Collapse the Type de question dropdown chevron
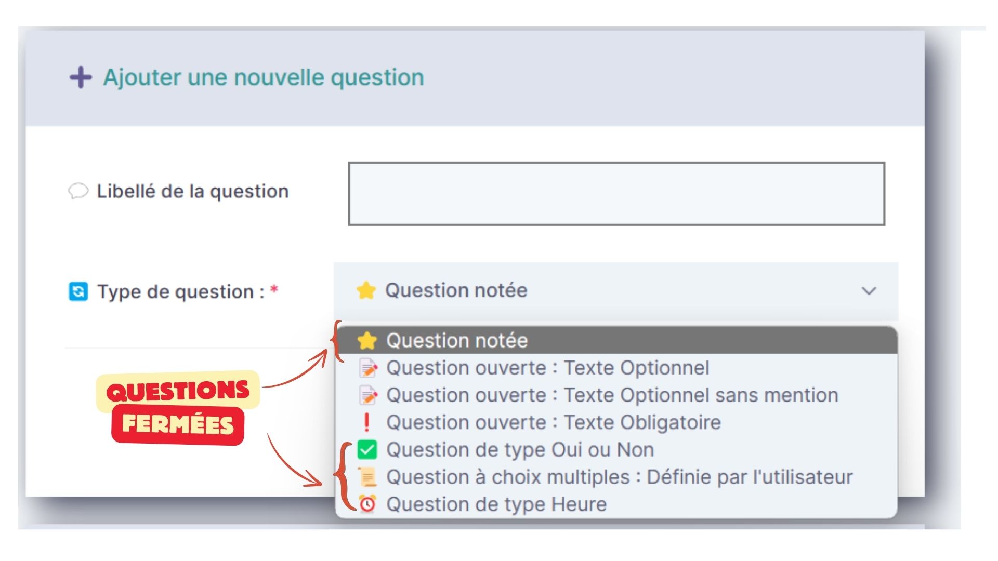998x561 pixels. click(x=868, y=291)
